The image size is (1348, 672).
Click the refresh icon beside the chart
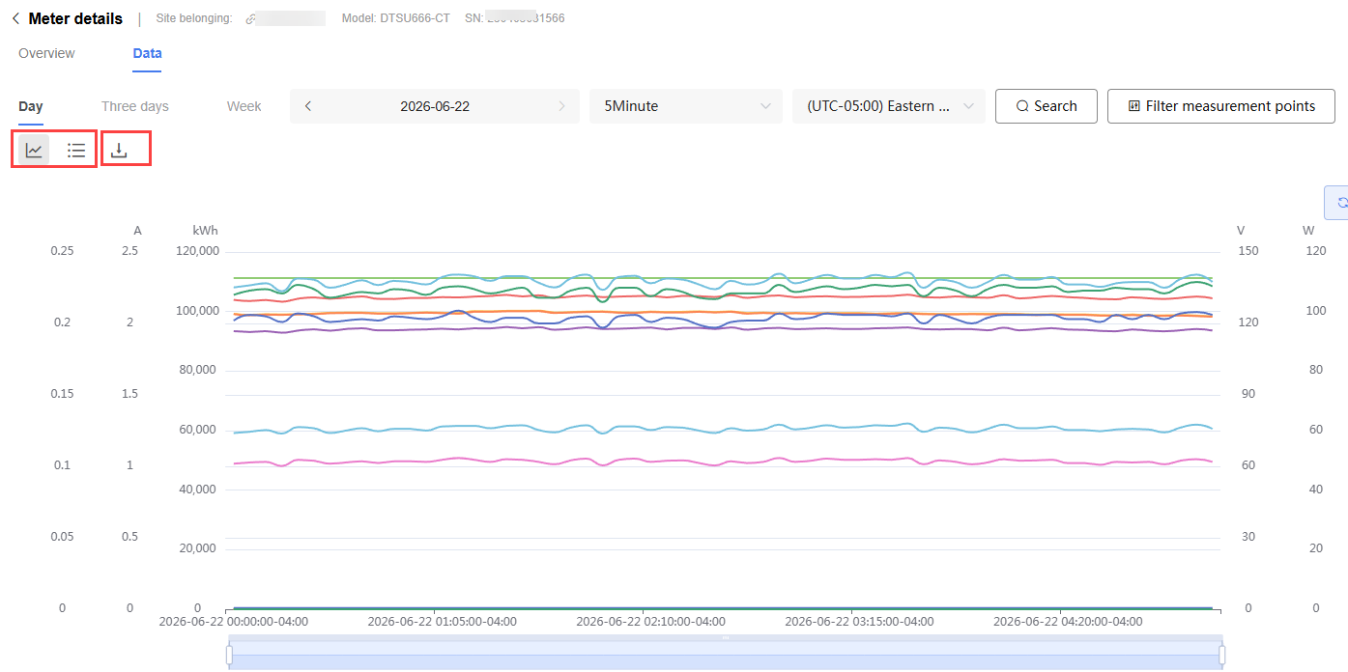(1340, 203)
